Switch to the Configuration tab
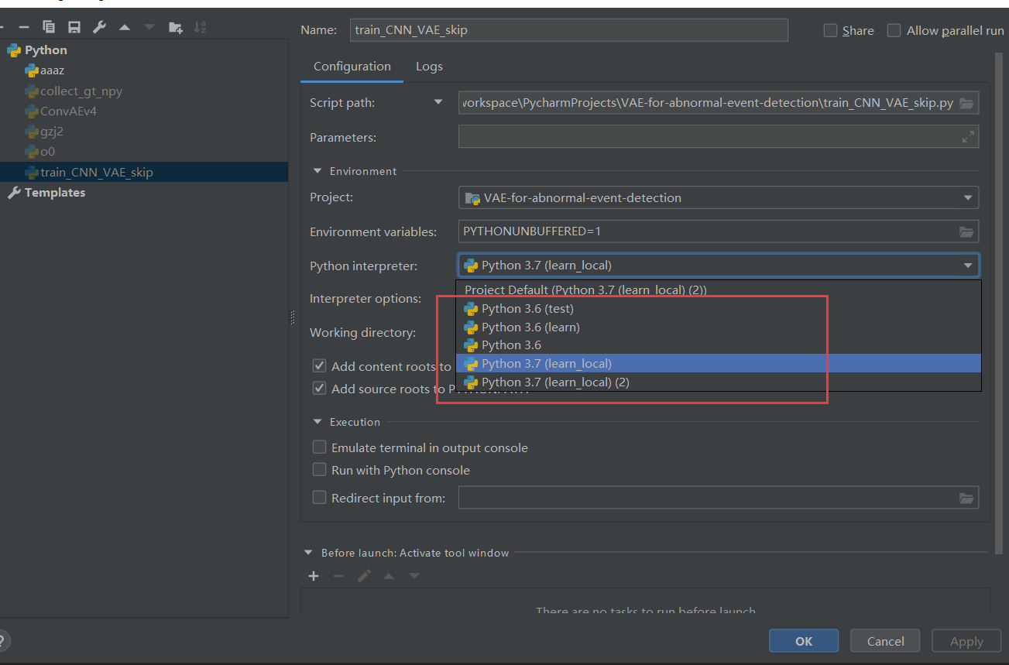 [x=352, y=67]
